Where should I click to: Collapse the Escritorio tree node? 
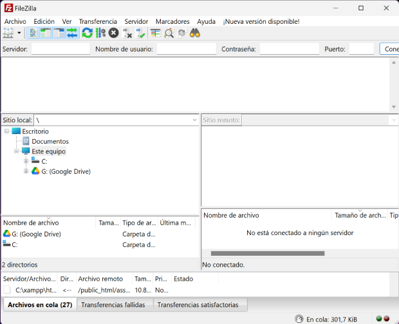[7, 131]
